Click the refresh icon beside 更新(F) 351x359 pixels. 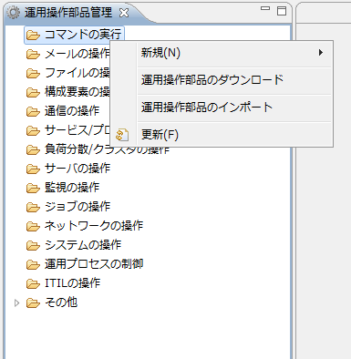(x=122, y=135)
